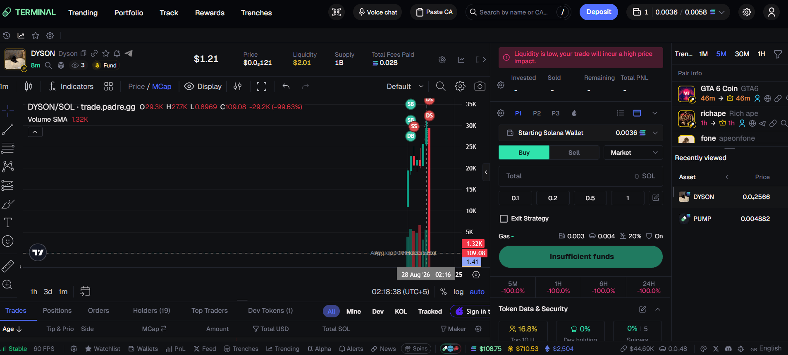
Task: Set the chart range to 3d
Action: point(48,292)
